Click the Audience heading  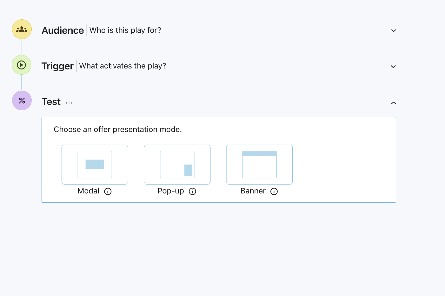coord(63,30)
